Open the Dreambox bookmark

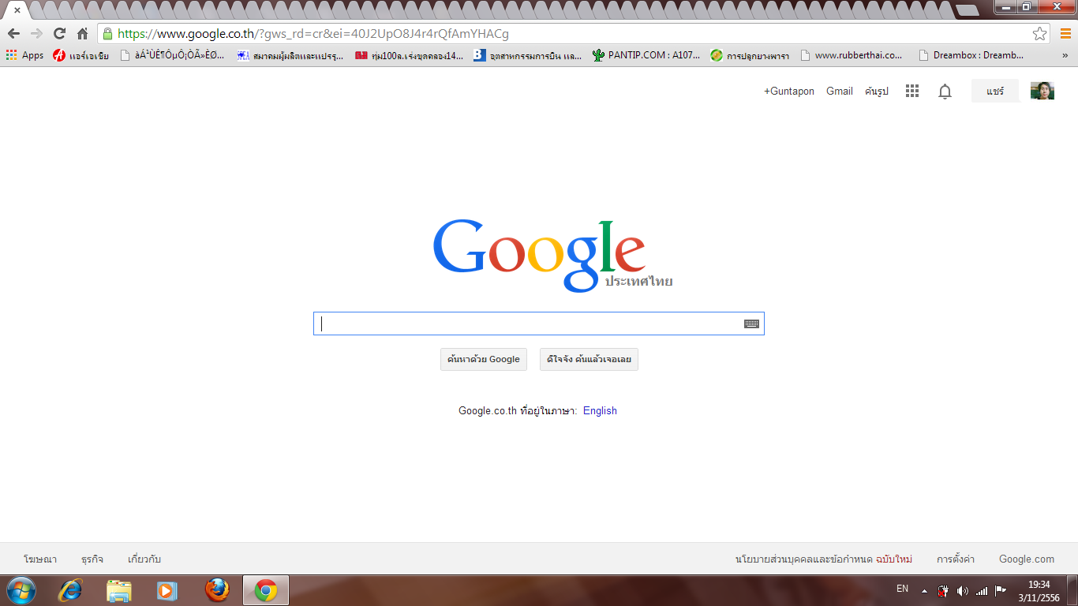971,55
